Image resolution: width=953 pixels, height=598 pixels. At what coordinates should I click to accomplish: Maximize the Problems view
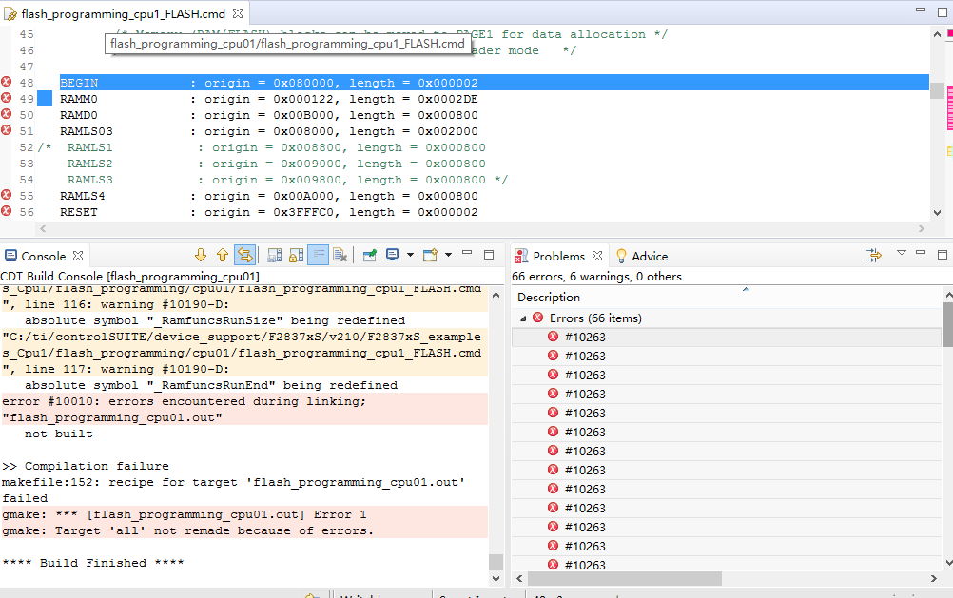pyautogui.click(x=943, y=255)
